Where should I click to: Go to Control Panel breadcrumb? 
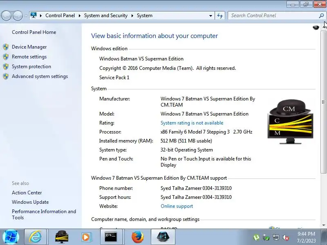60,16
